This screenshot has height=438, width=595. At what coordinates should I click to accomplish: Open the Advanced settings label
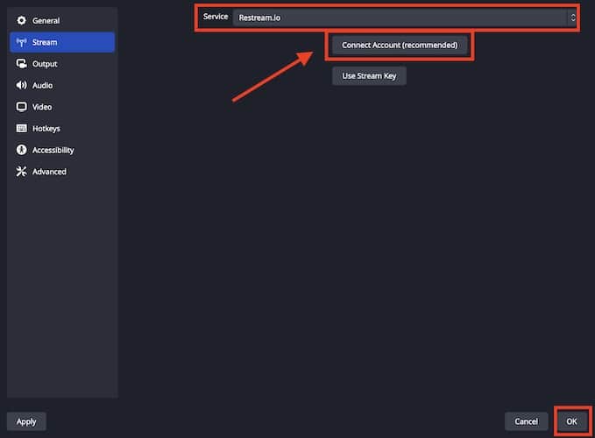click(49, 172)
